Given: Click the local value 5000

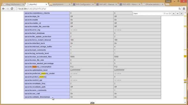Looking at the screenshot, I should pos(72,57).
